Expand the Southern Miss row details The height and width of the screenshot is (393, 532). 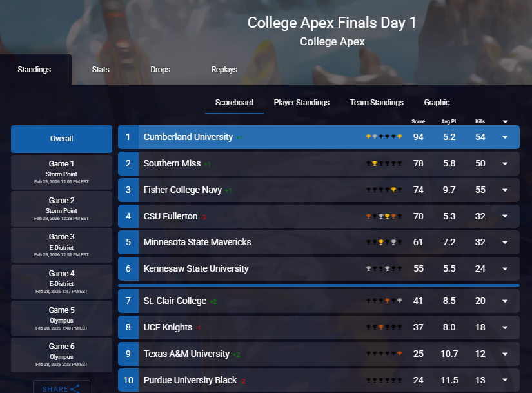[505, 164]
